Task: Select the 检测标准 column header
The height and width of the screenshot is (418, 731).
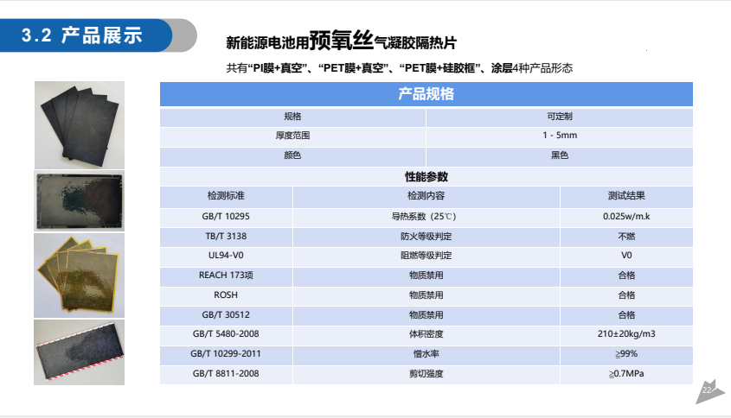Action: (226, 196)
